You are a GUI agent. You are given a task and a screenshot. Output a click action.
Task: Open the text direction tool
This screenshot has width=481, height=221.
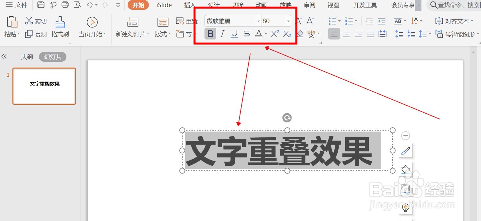(415, 21)
